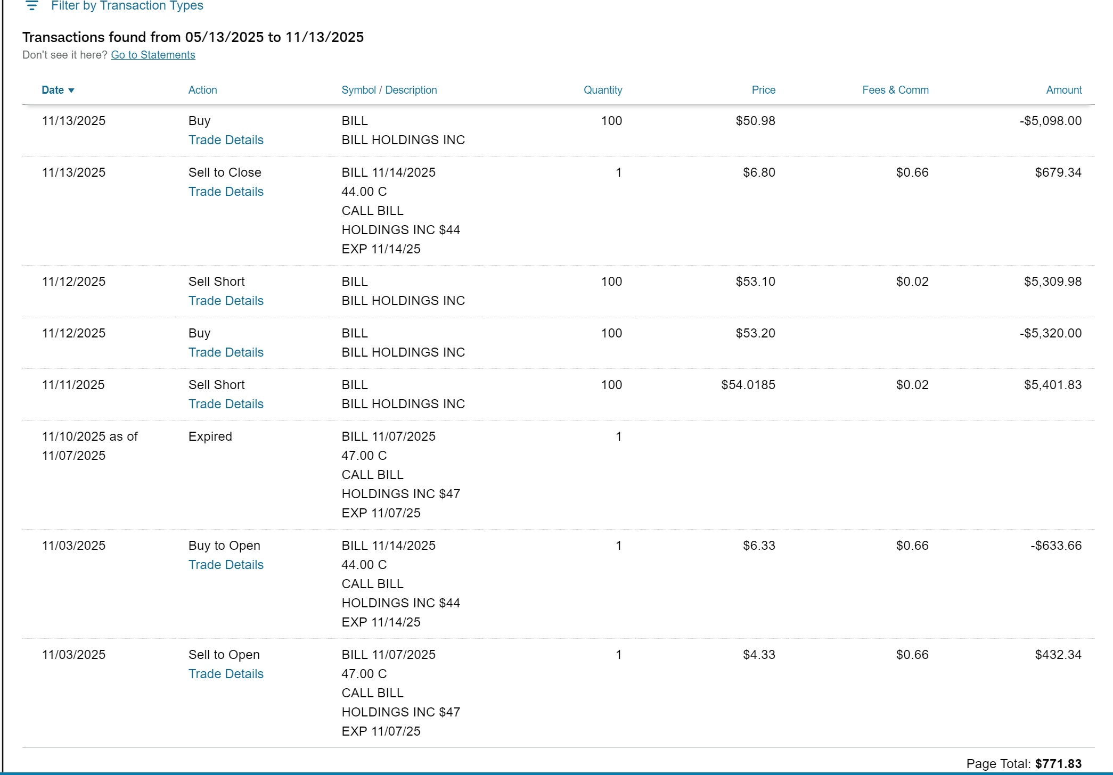1113x775 pixels.
Task: Open Trade Details for 11/11 Sell Short
Action: pos(226,404)
